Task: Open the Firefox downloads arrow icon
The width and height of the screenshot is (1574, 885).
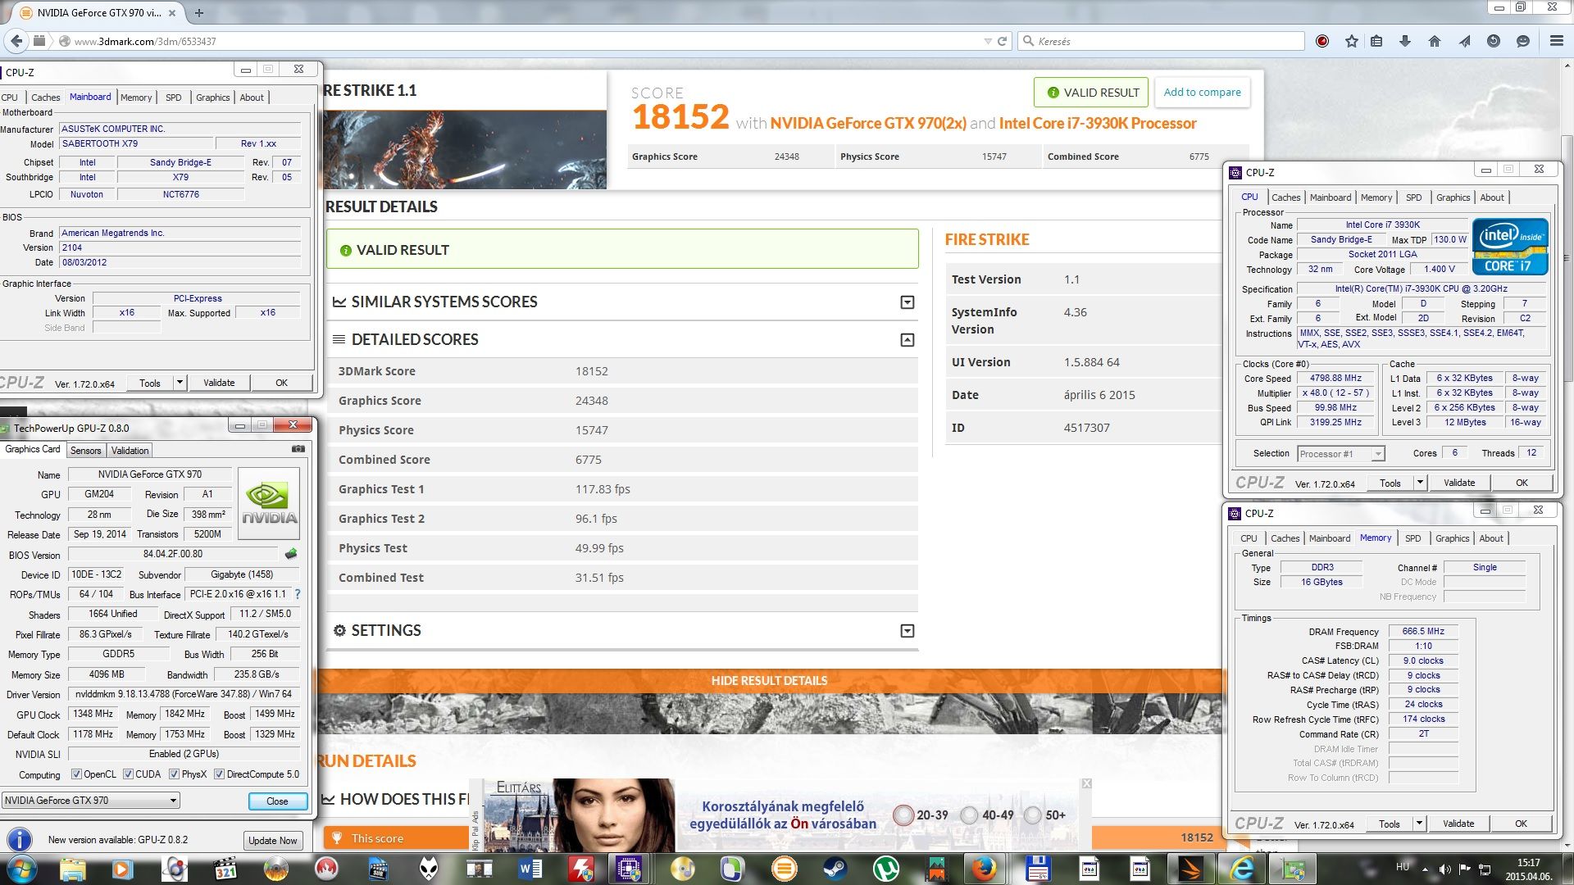Action: coord(1404,41)
